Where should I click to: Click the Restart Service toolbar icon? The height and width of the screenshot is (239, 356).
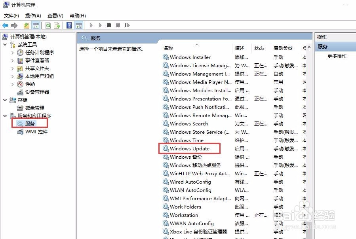(x=127, y=25)
